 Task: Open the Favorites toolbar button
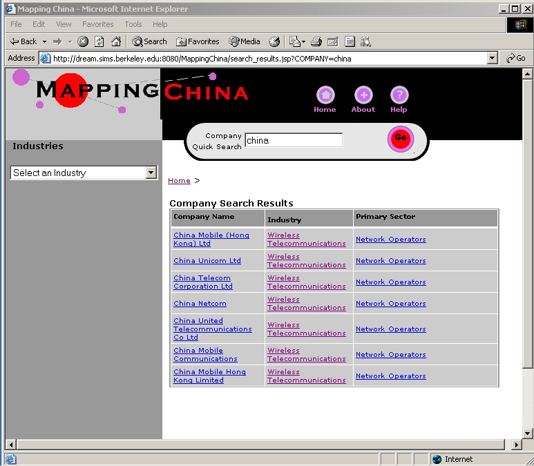pyautogui.click(x=198, y=41)
